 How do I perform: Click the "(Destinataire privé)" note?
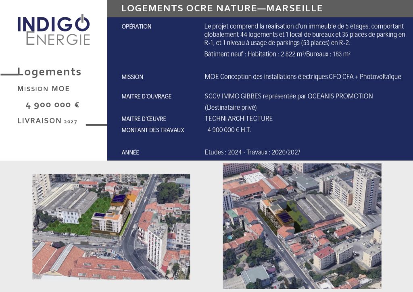[231, 107]
